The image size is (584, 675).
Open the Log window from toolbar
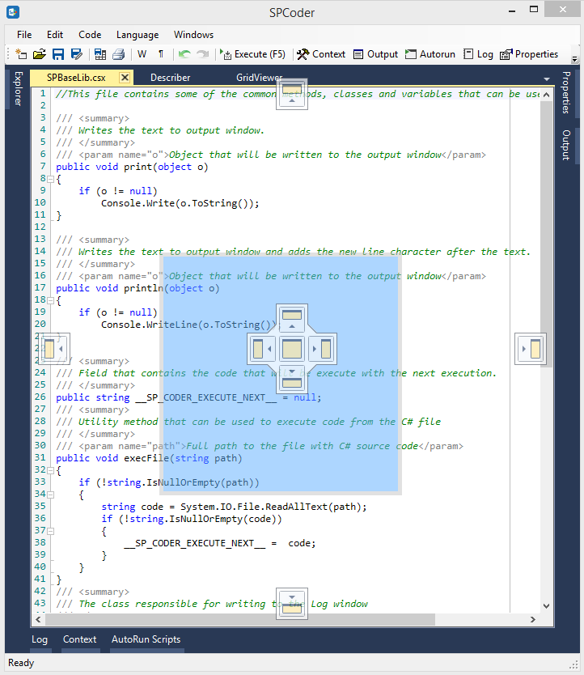click(478, 54)
